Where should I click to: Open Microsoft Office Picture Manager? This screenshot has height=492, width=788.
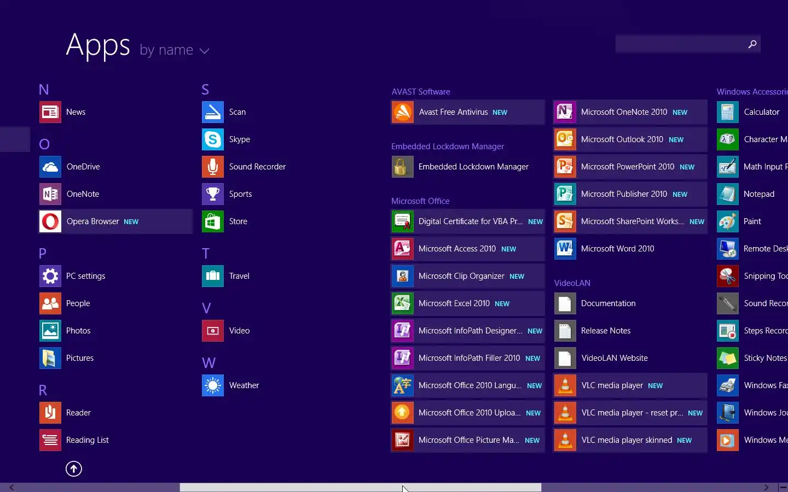click(x=468, y=440)
